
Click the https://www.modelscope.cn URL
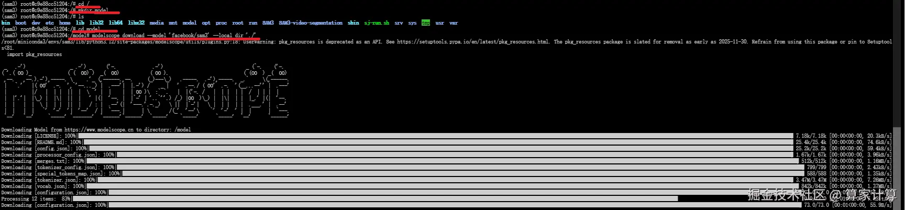(x=99, y=130)
